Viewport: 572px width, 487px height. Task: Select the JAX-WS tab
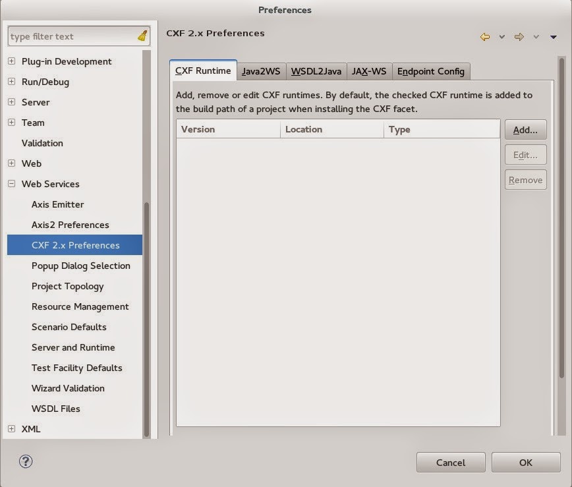pos(369,71)
